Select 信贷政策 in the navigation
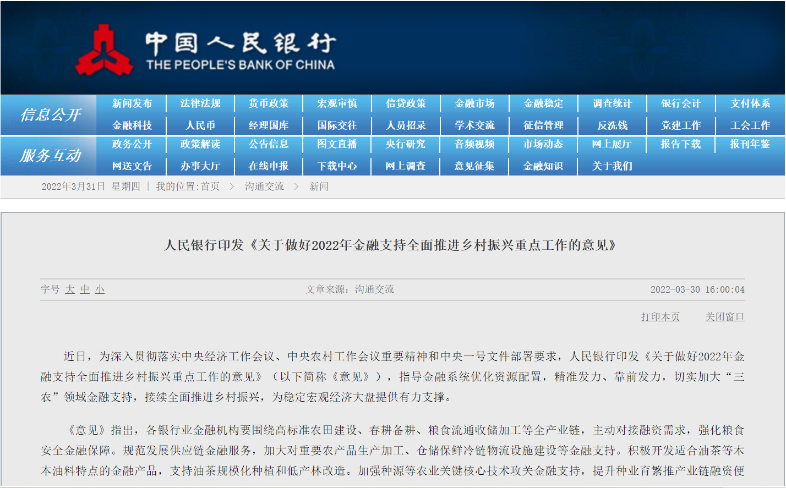 point(406,103)
